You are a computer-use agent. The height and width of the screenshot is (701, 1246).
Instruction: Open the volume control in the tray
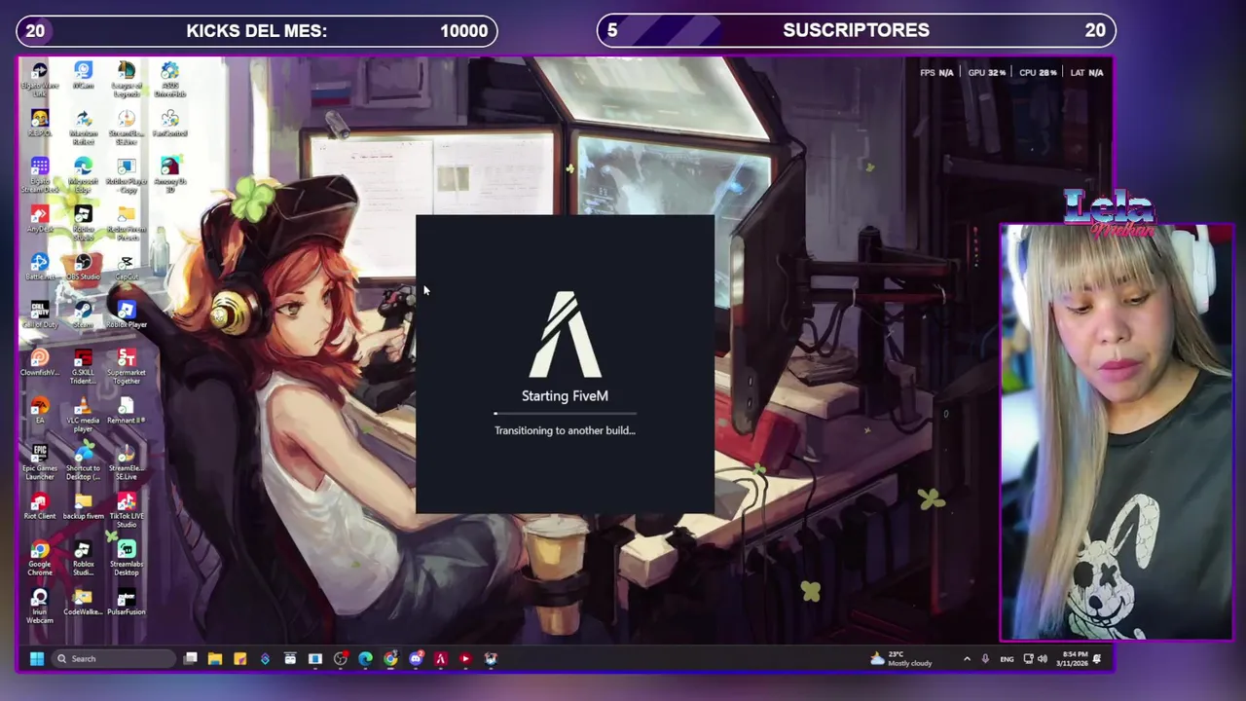point(1043,659)
